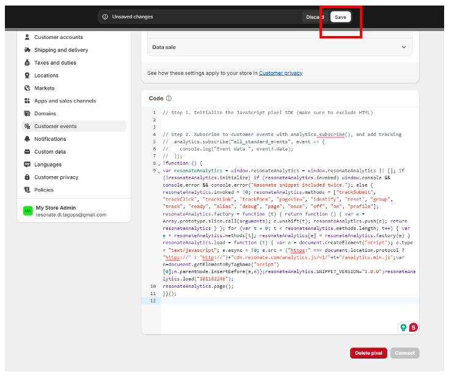The image size is (449, 375).
Task: Click empty code line 12
Action: (289, 301)
